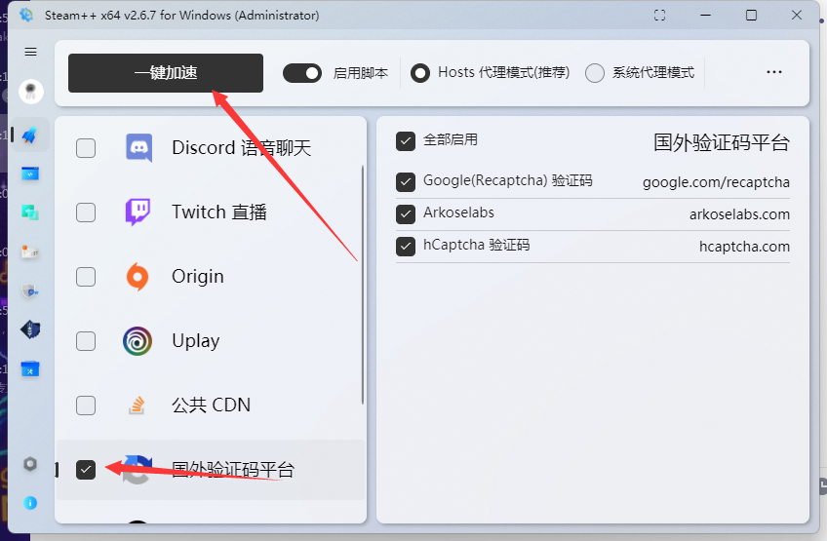827x541 pixels.
Task: Click the Uplay swirl logo icon
Action: (138, 341)
